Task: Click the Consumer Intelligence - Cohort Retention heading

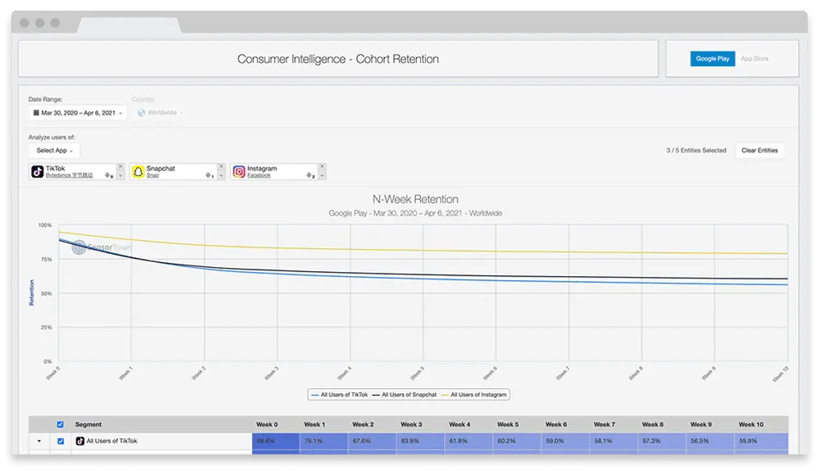Action: tap(338, 59)
